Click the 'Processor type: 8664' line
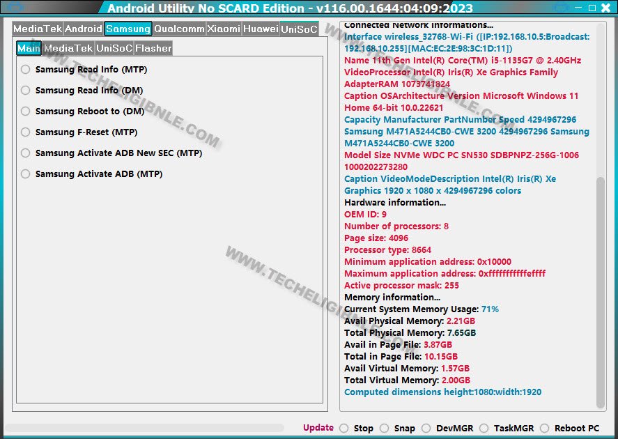The width and height of the screenshot is (618, 439). click(388, 250)
